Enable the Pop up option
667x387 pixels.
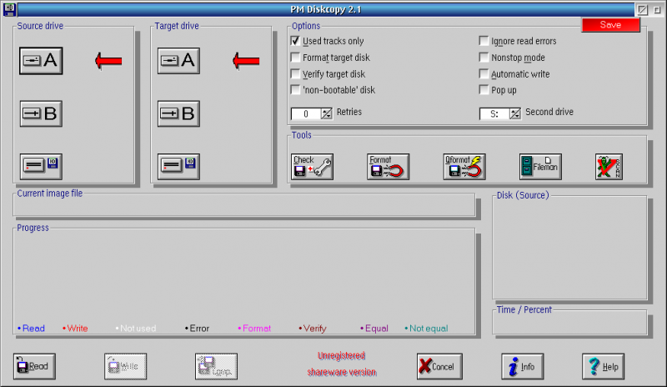click(484, 90)
